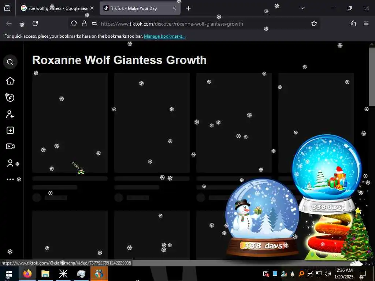This screenshot has height=281, width=375.
Task: Go back to previous page
Action: tap(9, 23)
